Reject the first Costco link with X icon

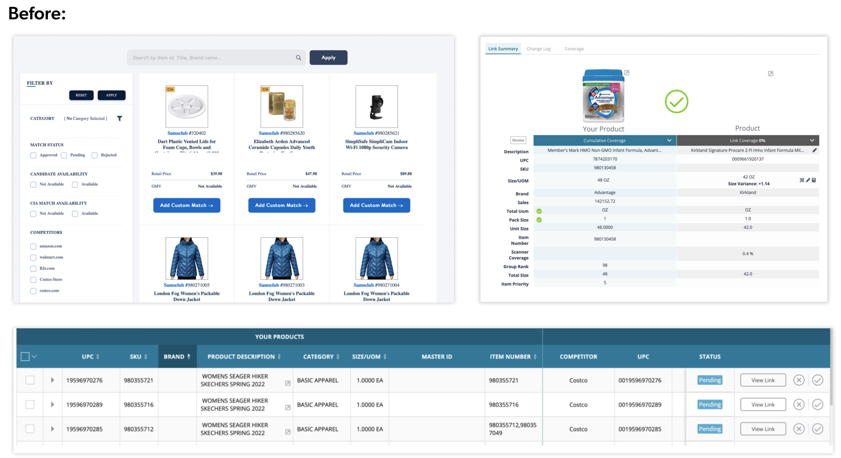coord(799,380)
